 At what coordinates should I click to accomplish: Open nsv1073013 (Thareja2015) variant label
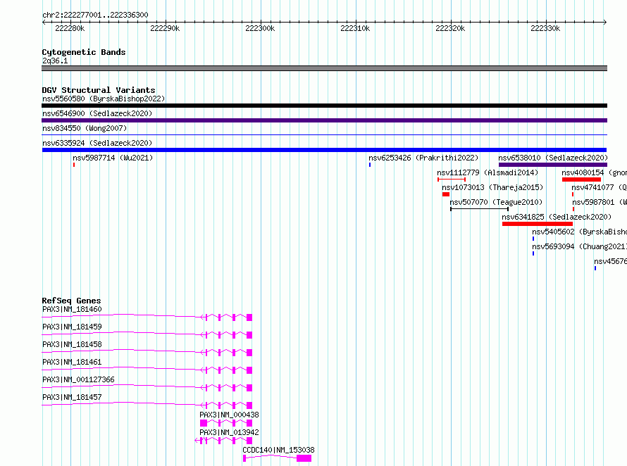[492, 187]
